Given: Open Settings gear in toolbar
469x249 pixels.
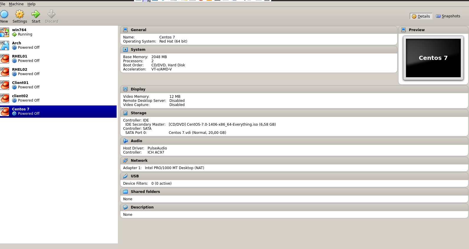Looking at the screenshot, I should 20,14.
